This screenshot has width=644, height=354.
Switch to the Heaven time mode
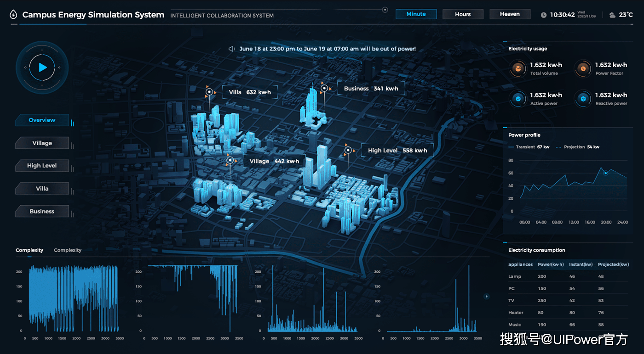[510, 14]
